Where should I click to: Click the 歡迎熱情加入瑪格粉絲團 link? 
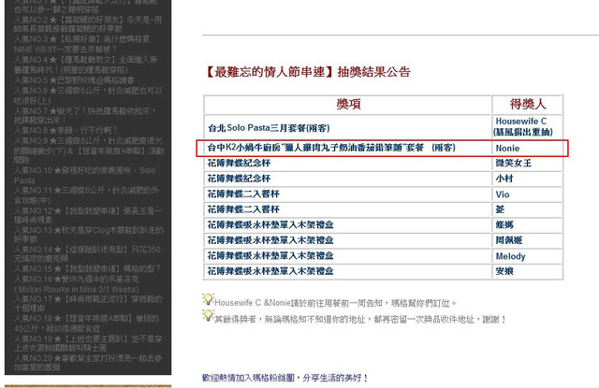point(285,378)
